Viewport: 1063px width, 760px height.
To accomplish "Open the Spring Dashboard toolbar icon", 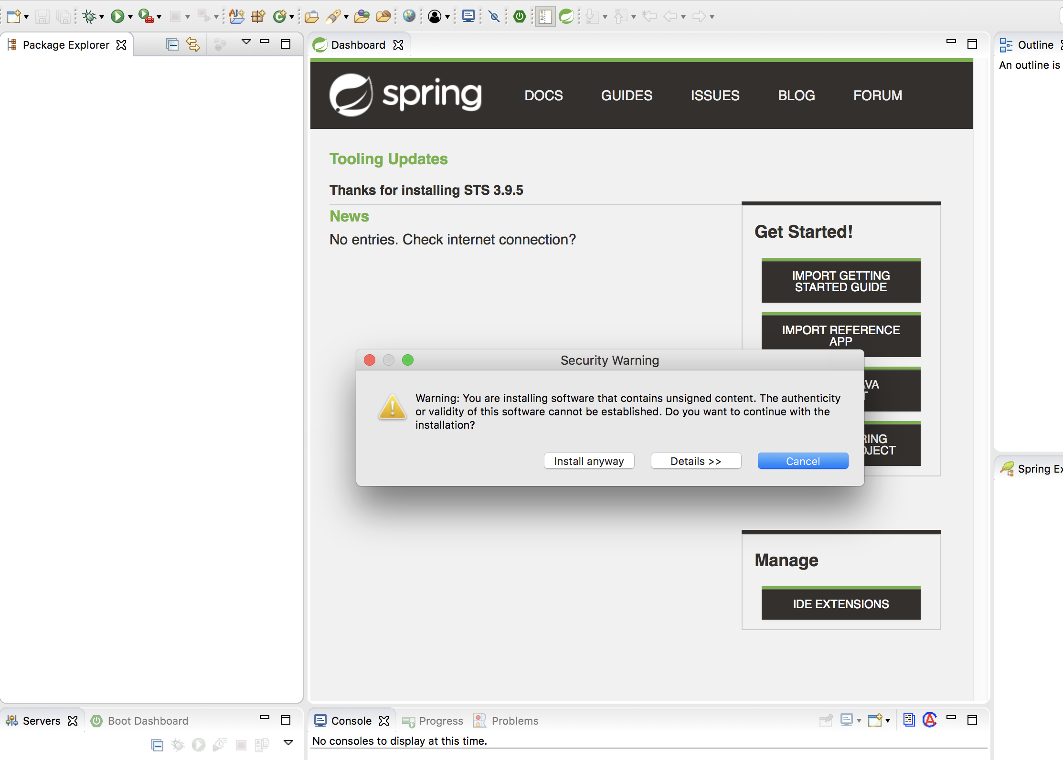I will pyautogui.click(x=566, y=17).
